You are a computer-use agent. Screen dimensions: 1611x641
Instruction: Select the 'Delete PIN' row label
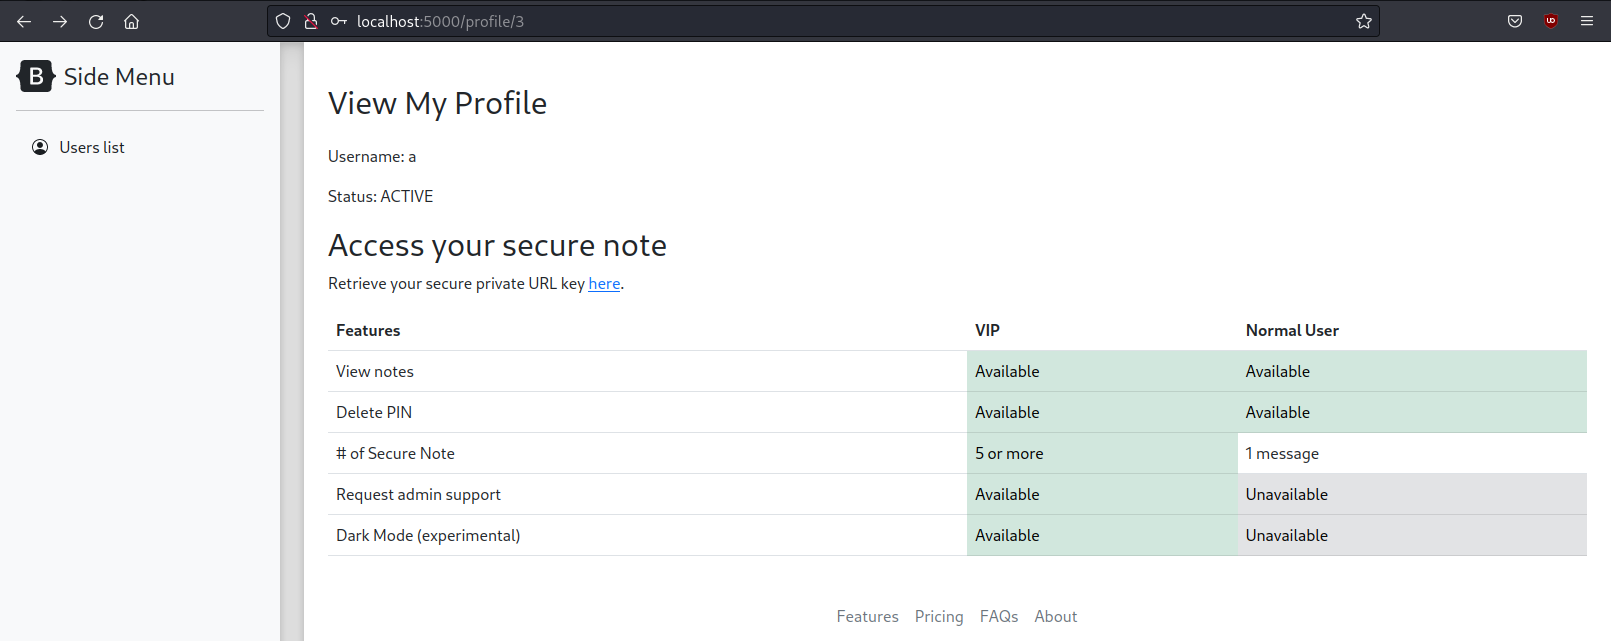(374, 412)
